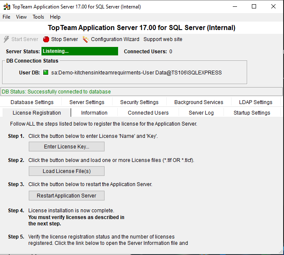Click the DB Connection Status group title

click(x=32, y=61)
